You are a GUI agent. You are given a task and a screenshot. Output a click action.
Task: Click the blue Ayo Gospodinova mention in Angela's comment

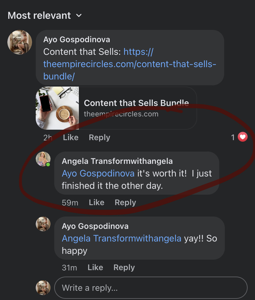pos(98,173)
